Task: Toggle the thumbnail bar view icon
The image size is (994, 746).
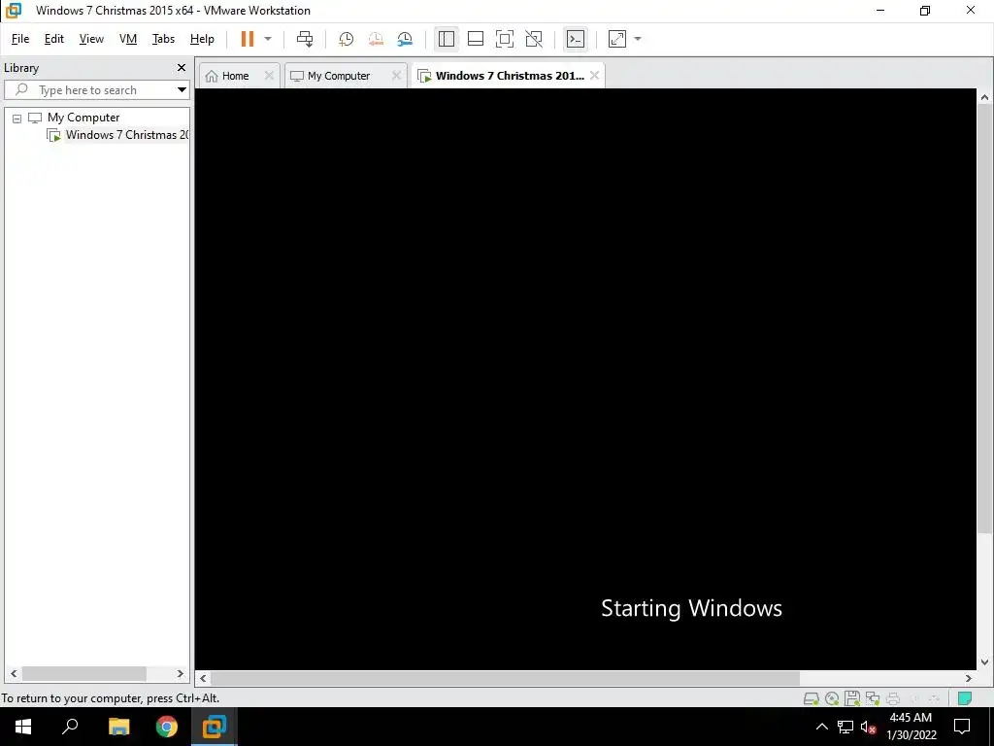Action: click(x=476, y=39)
